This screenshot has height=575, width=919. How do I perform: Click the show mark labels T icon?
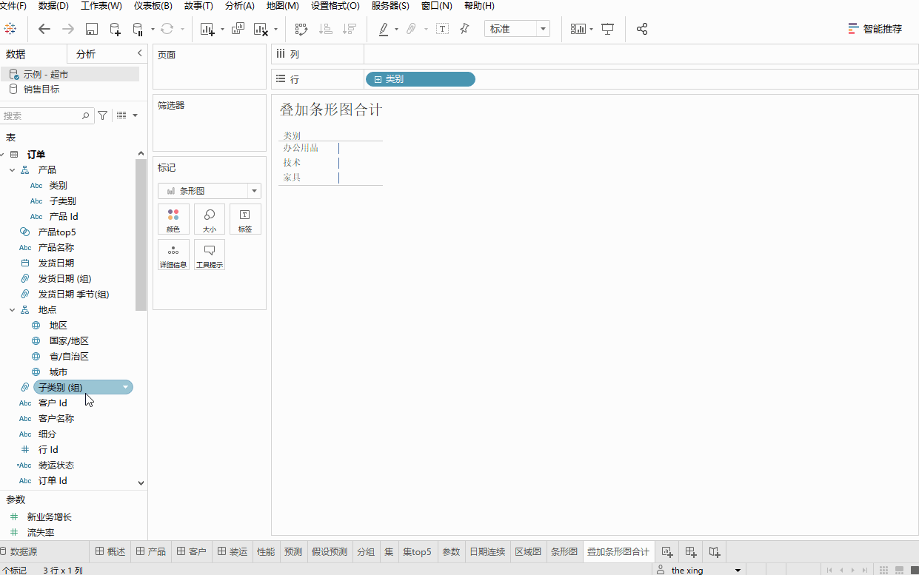(442, 29)
